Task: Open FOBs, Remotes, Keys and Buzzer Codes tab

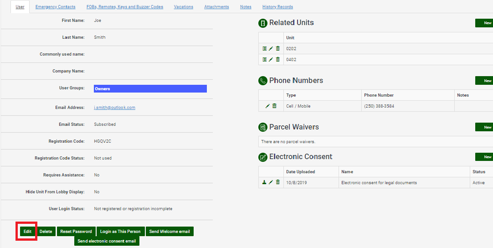Action: [x=125, y=7]
